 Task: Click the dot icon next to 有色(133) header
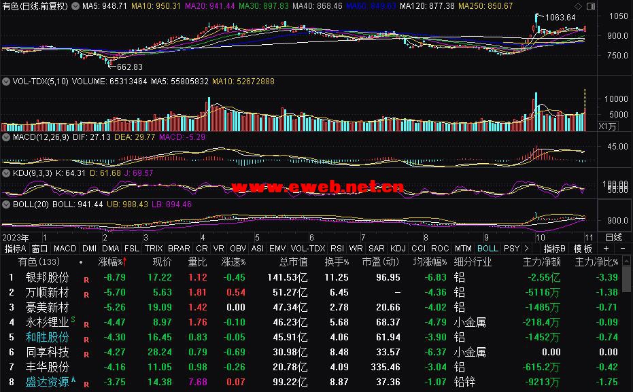(81, 262)
